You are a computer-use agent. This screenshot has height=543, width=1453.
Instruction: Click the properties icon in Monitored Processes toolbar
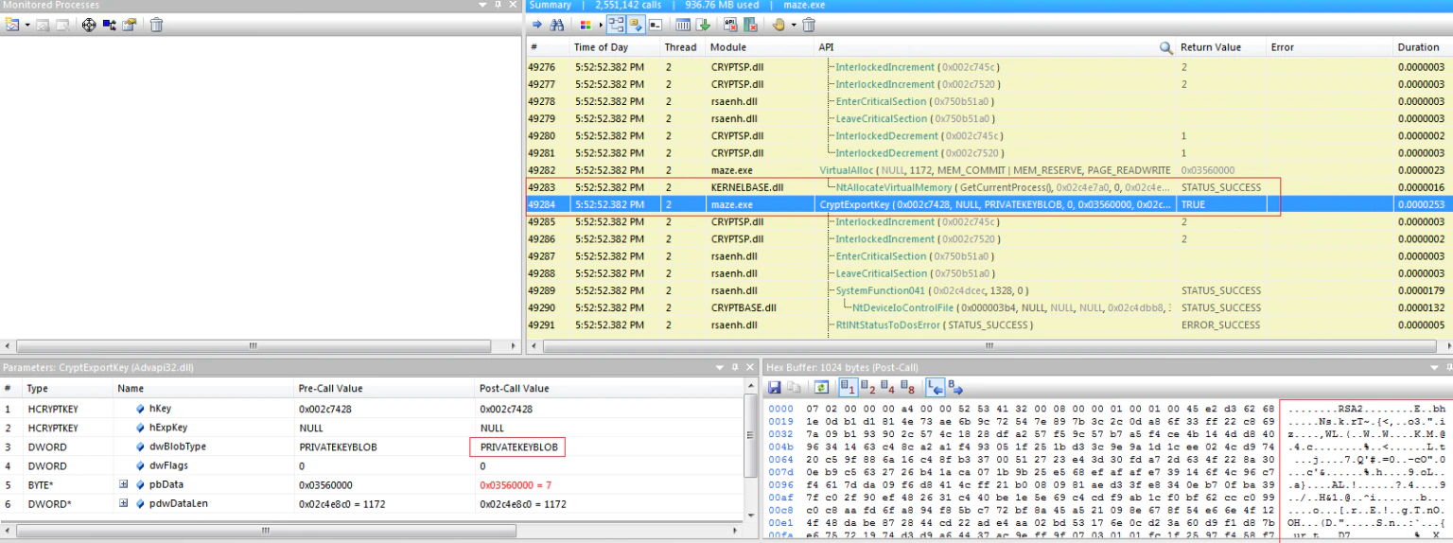(x=130, y=25)
